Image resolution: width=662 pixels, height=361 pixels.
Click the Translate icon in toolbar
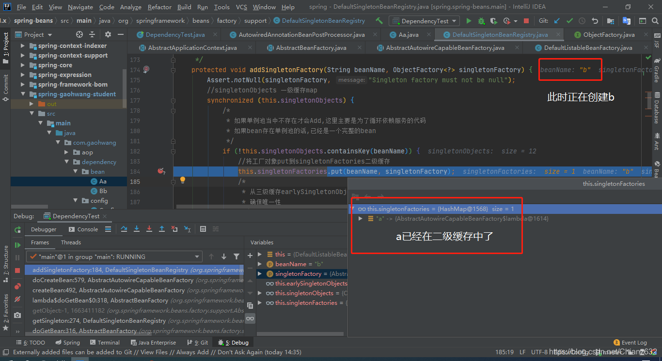(627, 21)
